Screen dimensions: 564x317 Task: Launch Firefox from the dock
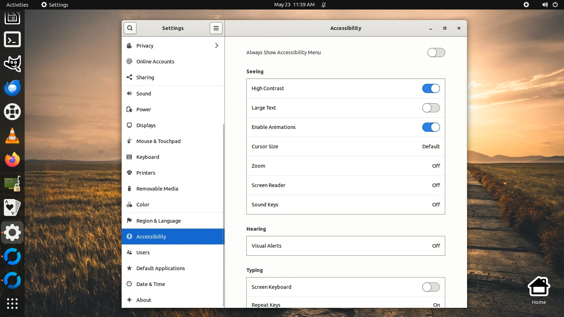click(x=12, y=160)
